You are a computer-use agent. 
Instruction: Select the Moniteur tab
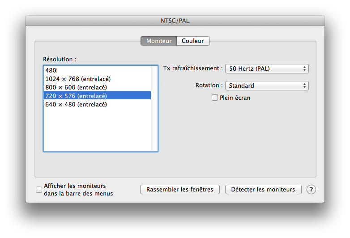pos(159,41)
